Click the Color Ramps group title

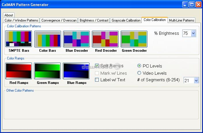16,58
